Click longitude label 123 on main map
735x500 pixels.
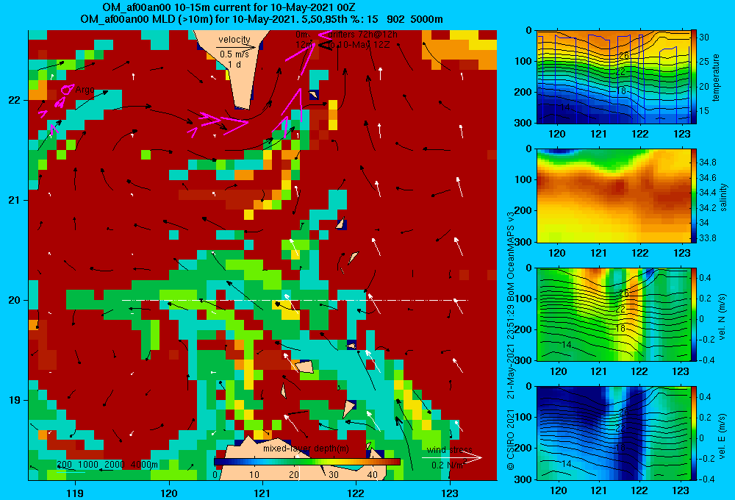tap(450, 493)
